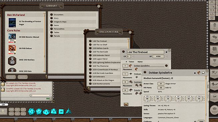
Task: Click Dohban Spindlefire placement token
Action: (136, 69)
